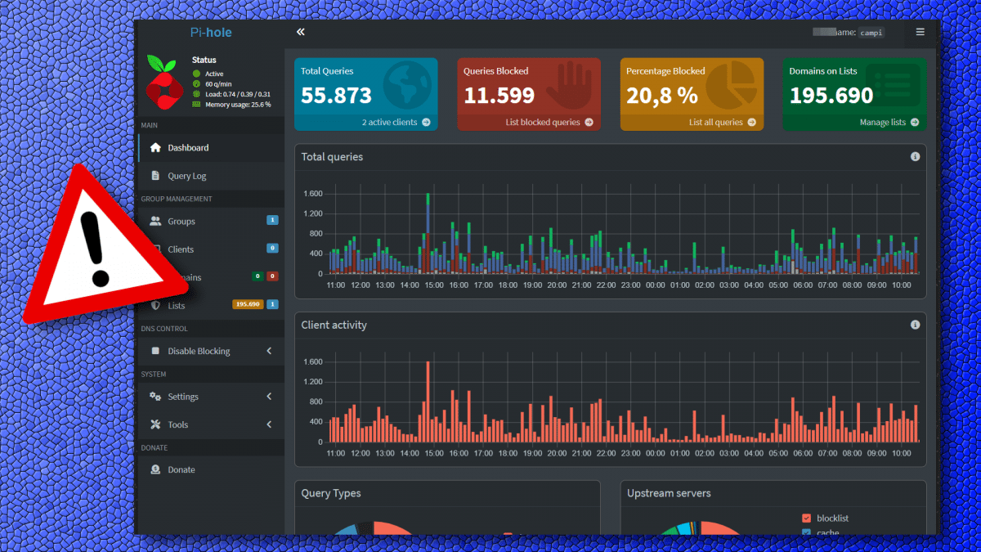Click 'List all queries' link
The height and width of the screenshot is (552, 981).
pyautogui.click(x=721, y=123)
